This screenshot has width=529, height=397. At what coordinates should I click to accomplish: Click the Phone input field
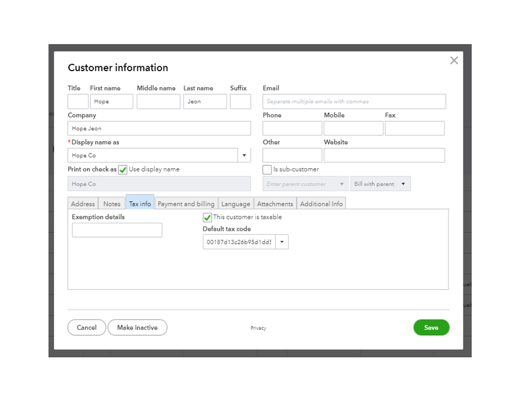292,128
